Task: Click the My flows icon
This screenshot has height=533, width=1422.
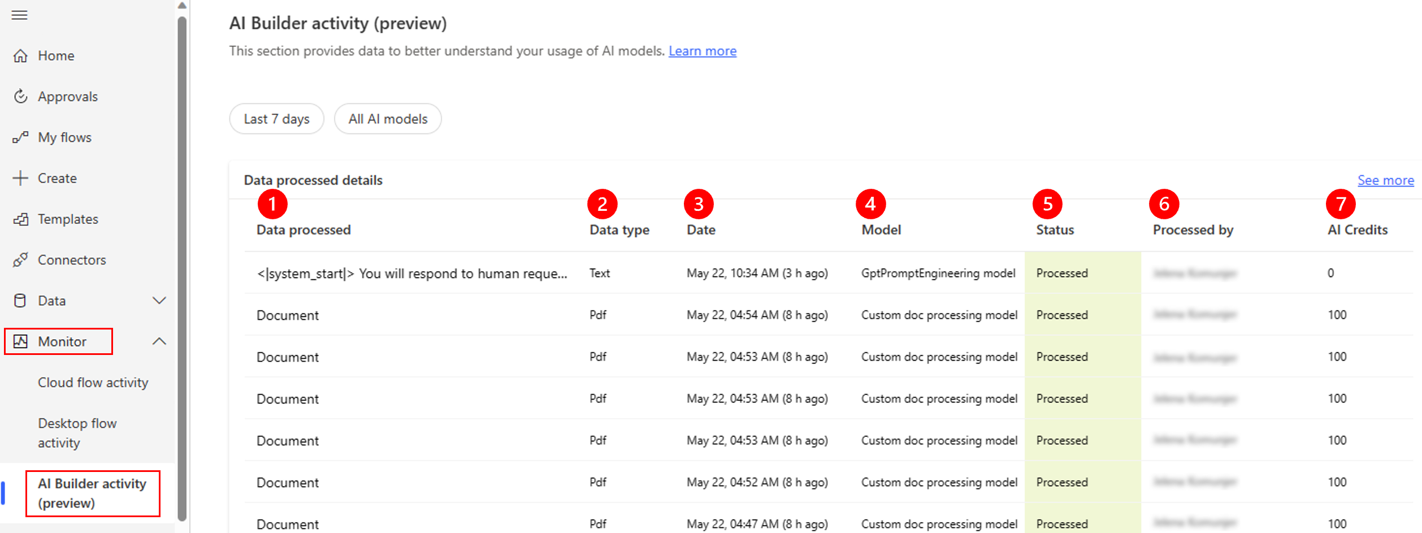Action: coord(20,137)
